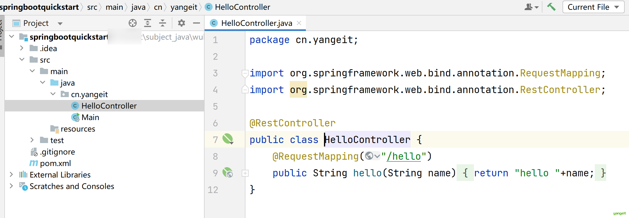Open Project panel settings gear

181,23
